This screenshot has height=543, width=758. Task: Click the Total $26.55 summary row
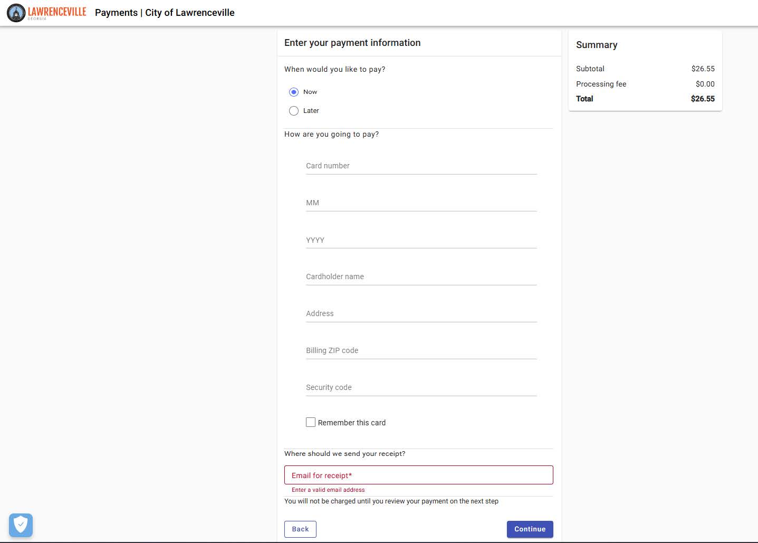pos(645,99)
